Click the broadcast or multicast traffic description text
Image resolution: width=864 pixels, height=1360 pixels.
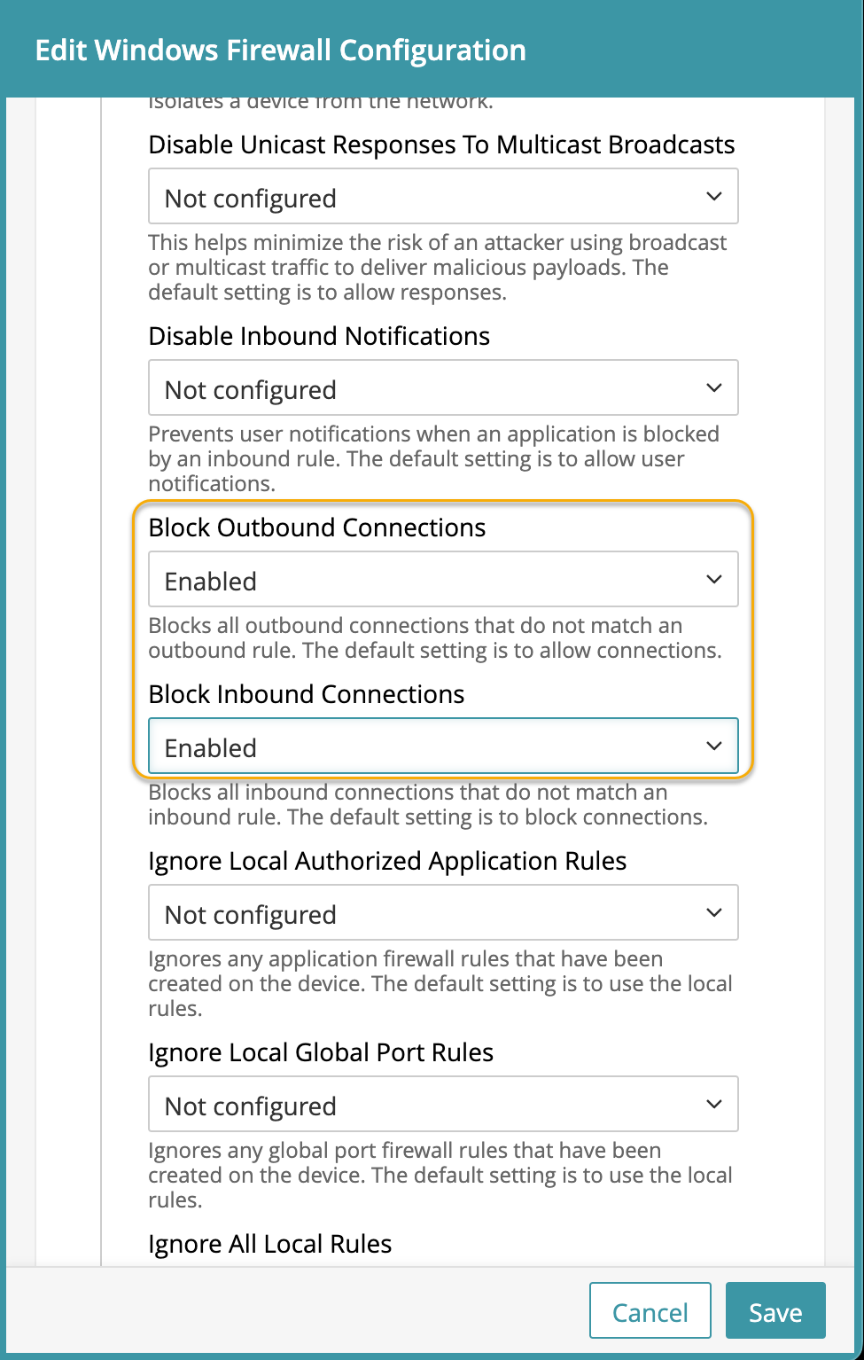point(437,268)
